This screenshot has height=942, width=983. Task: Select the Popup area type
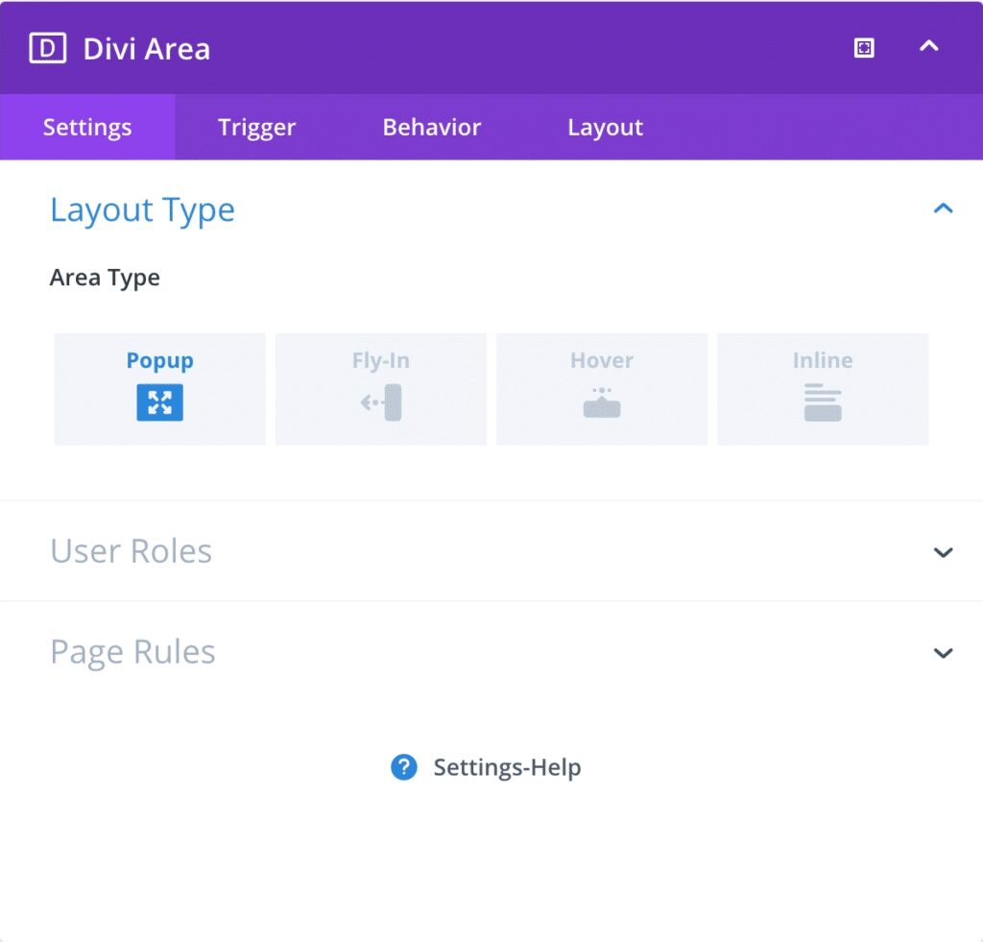[x=160, y=389]
